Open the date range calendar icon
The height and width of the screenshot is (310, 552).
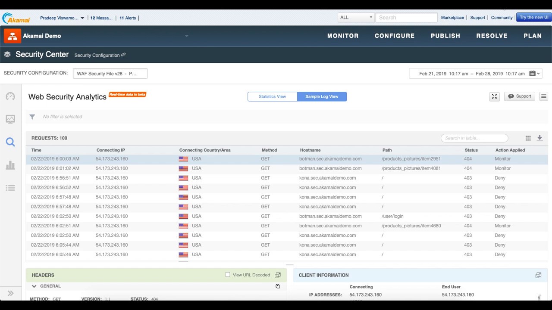535,74
